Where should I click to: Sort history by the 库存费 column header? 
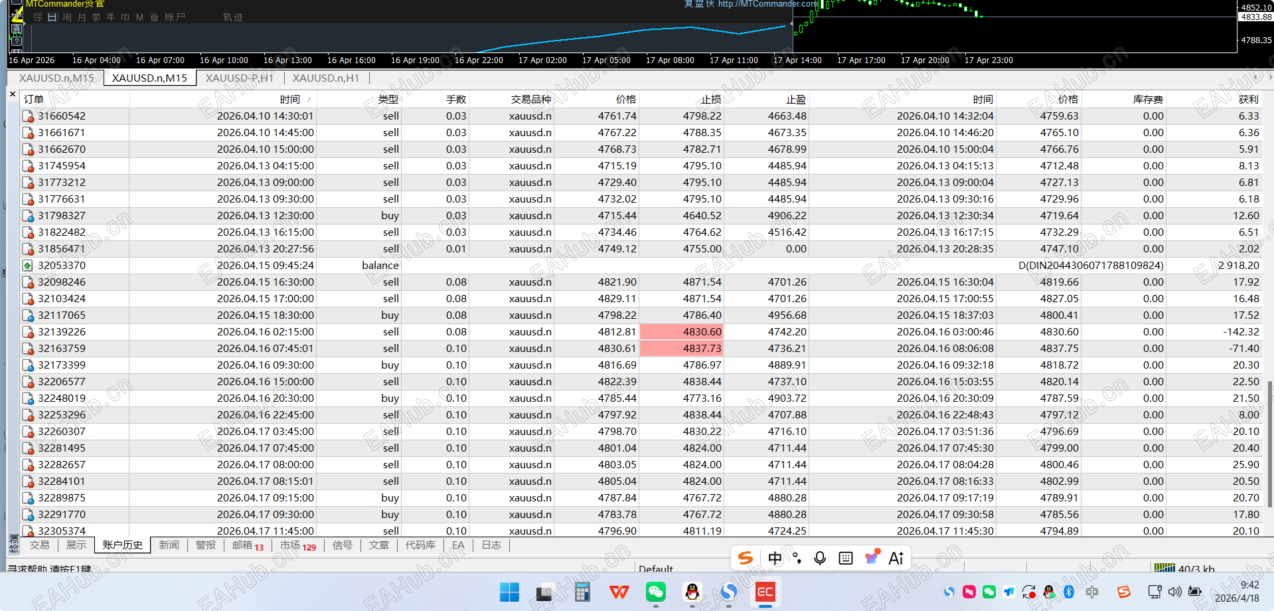pos(1123,99)
